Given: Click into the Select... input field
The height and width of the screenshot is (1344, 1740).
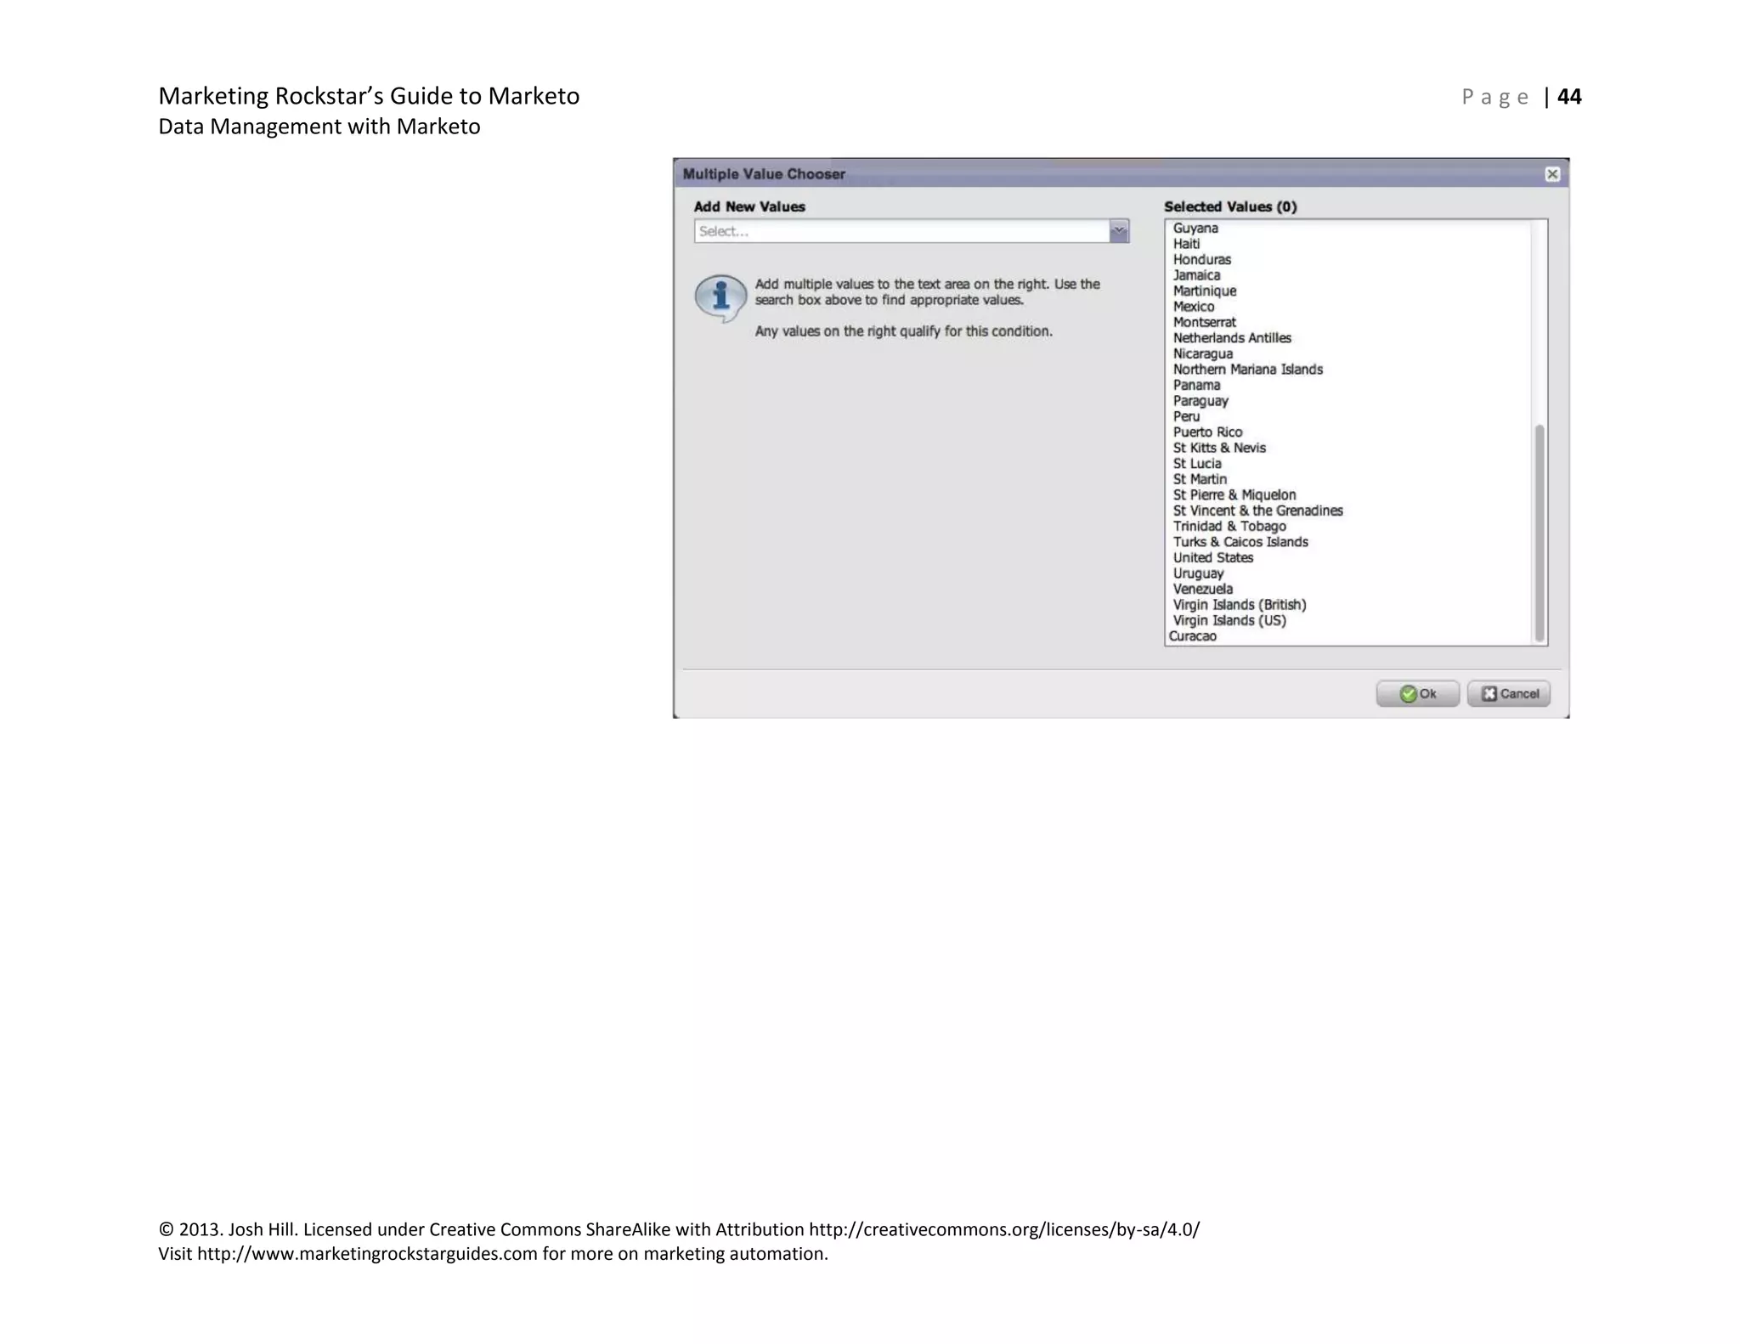Looking at the screenshot, I should coord(901,231).
